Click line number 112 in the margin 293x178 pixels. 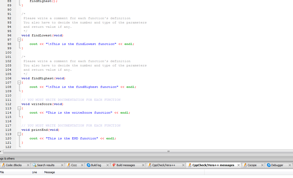coord(8,104)
